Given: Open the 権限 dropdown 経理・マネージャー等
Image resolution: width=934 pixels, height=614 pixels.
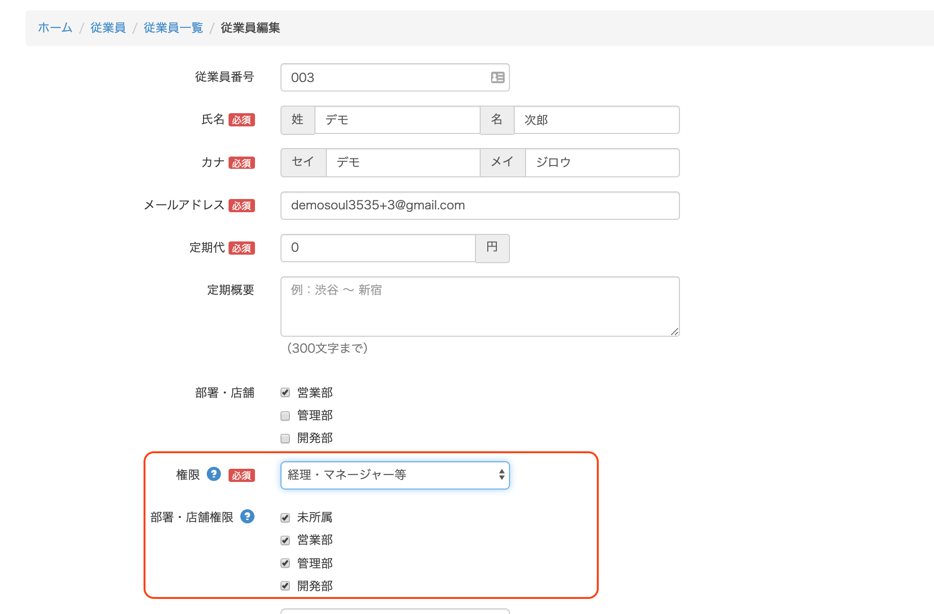Looking at the screenshot, I should 395,475.
